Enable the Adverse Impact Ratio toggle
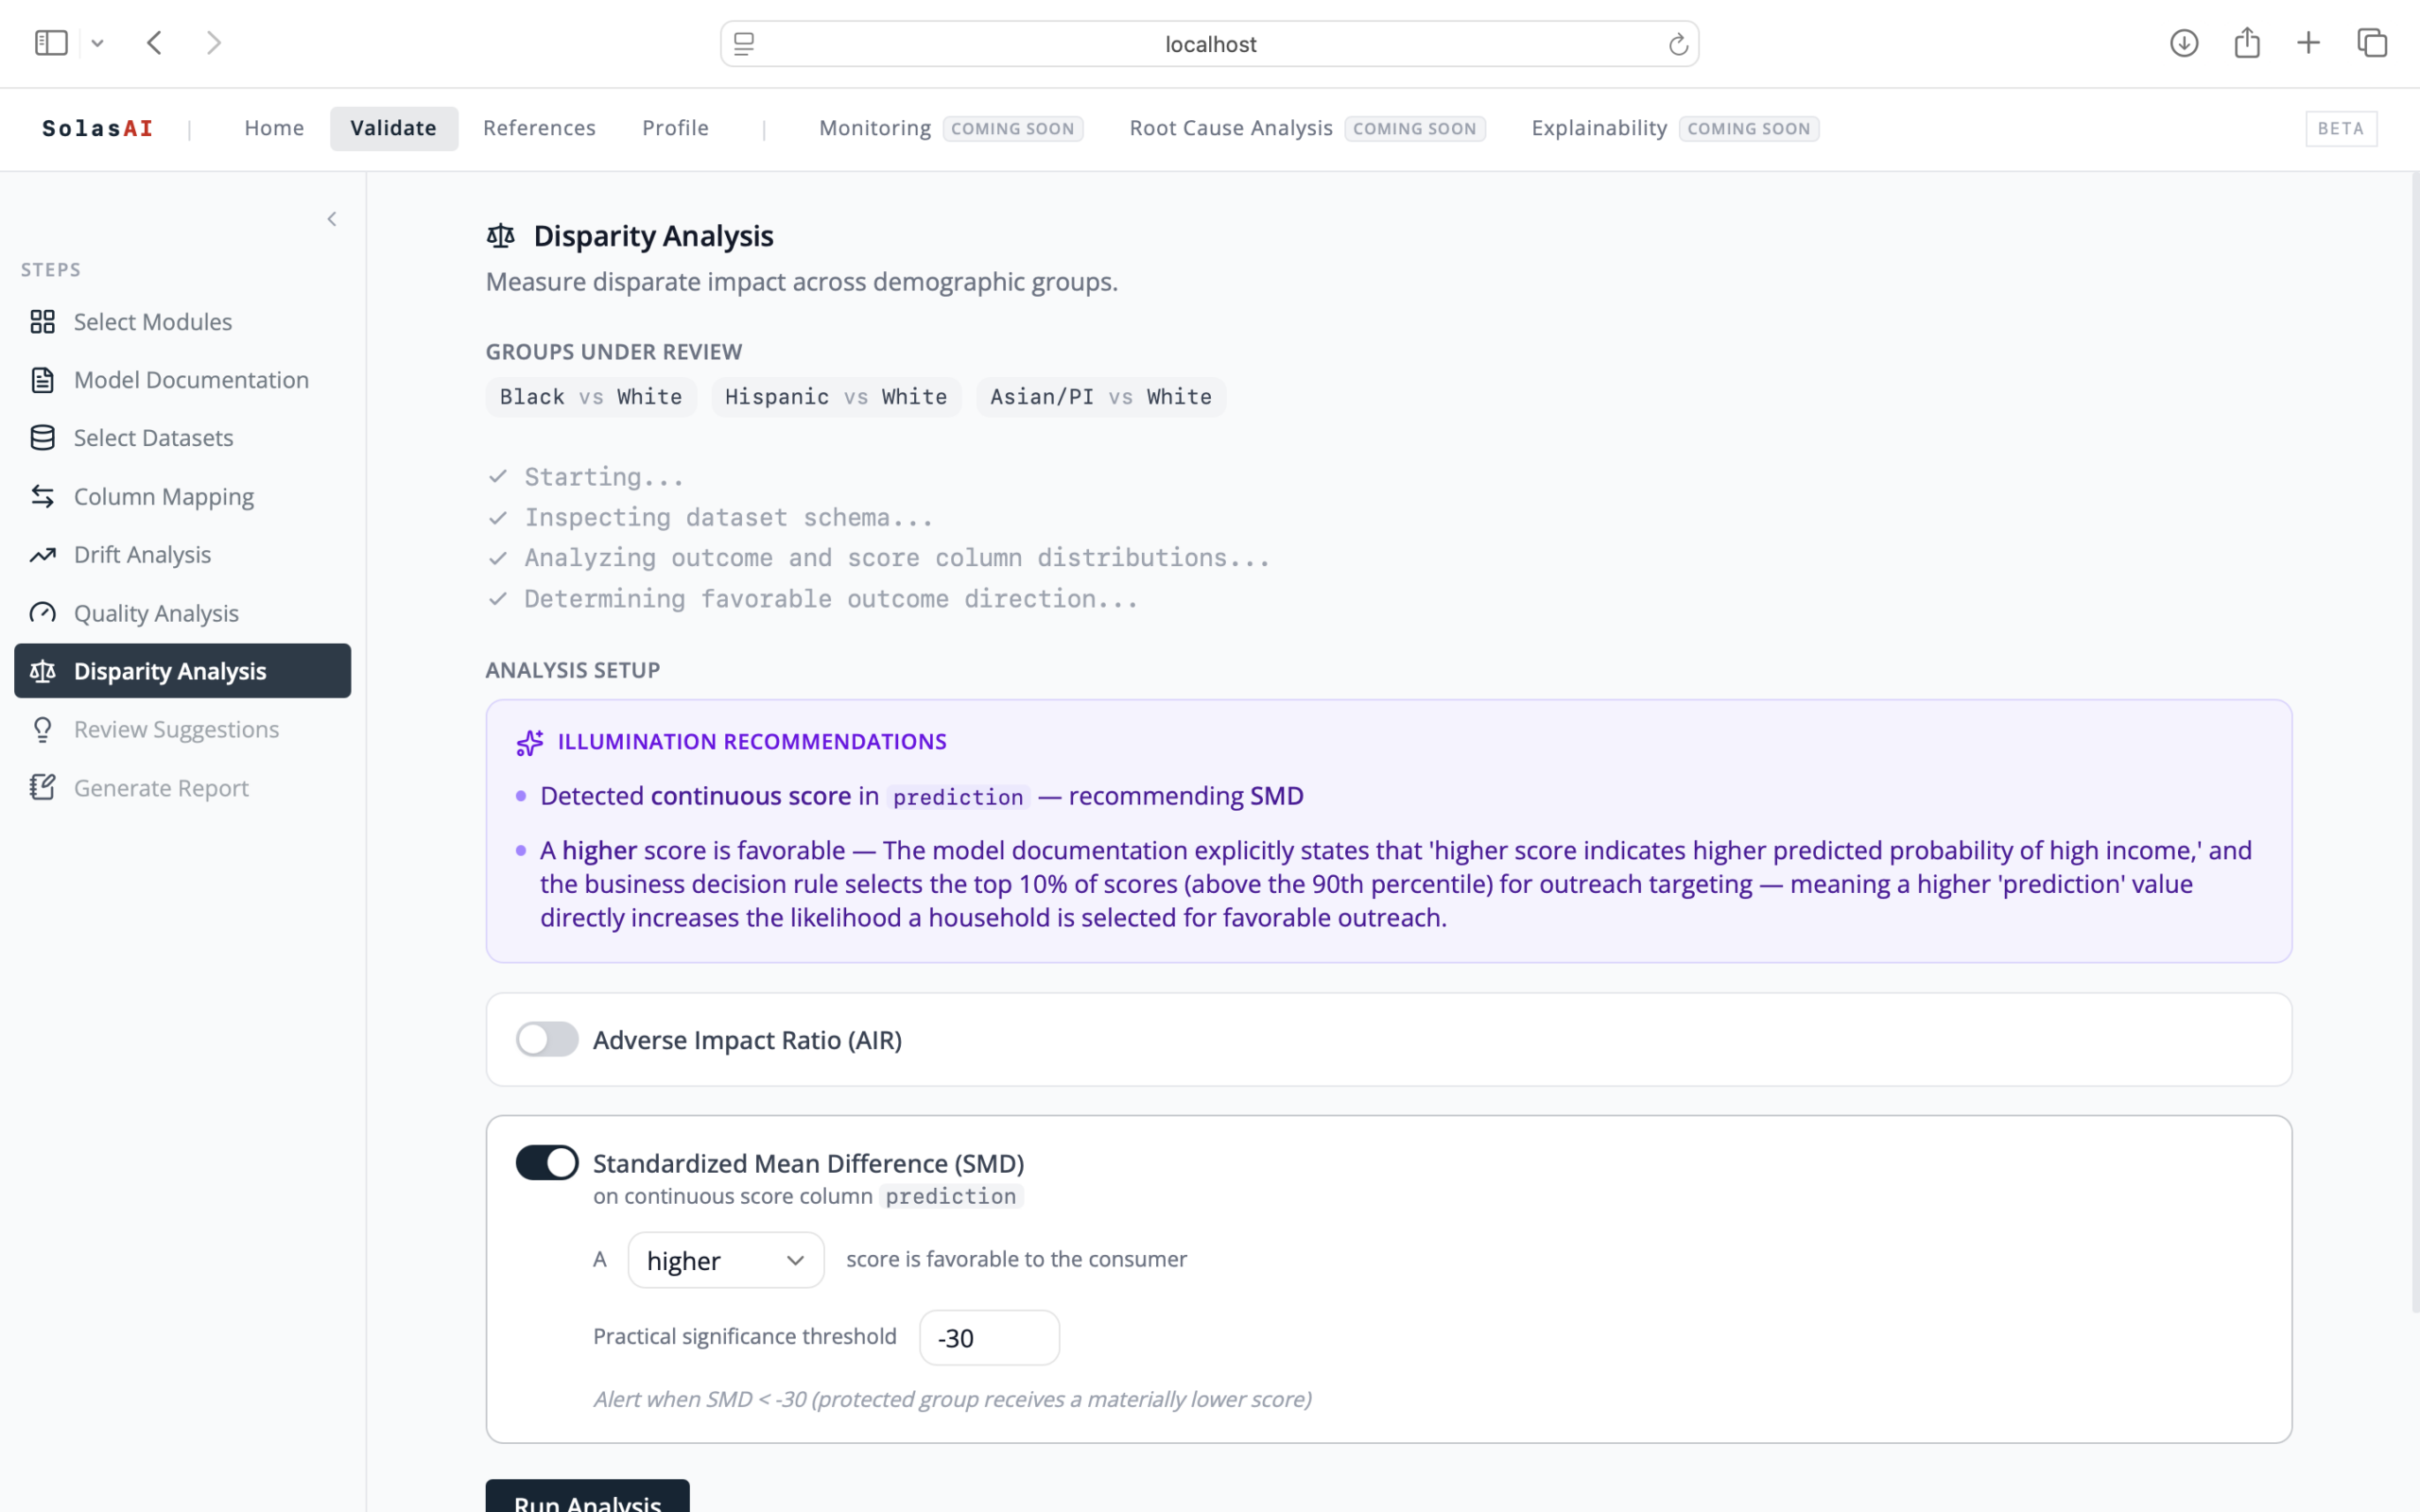This screenshot has width=2420, height=1512. coord(547,1039)
